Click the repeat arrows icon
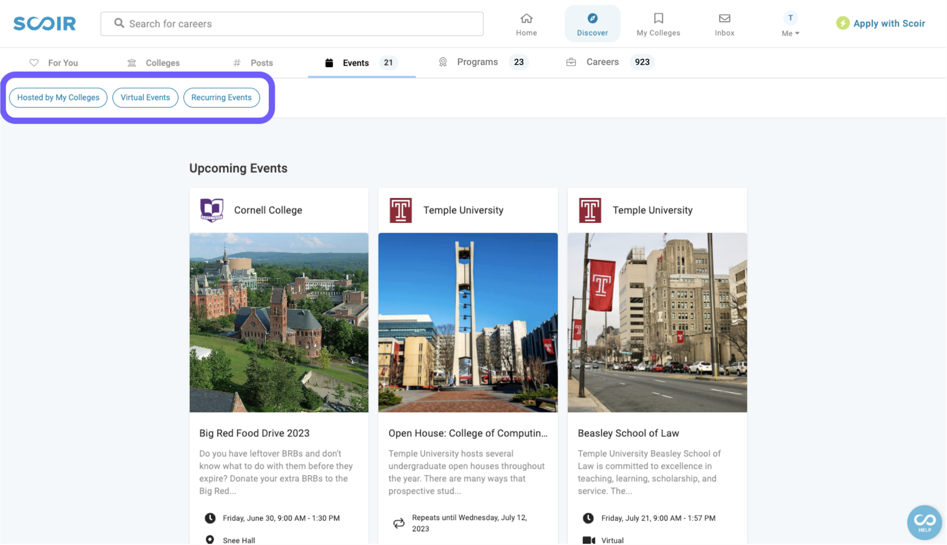The height and width of the screenshot is (545, 947). 399,523
